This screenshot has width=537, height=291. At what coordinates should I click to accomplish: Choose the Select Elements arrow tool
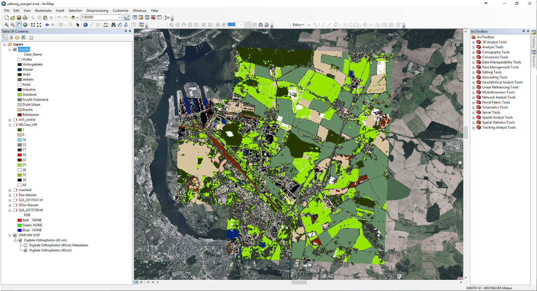78,25
